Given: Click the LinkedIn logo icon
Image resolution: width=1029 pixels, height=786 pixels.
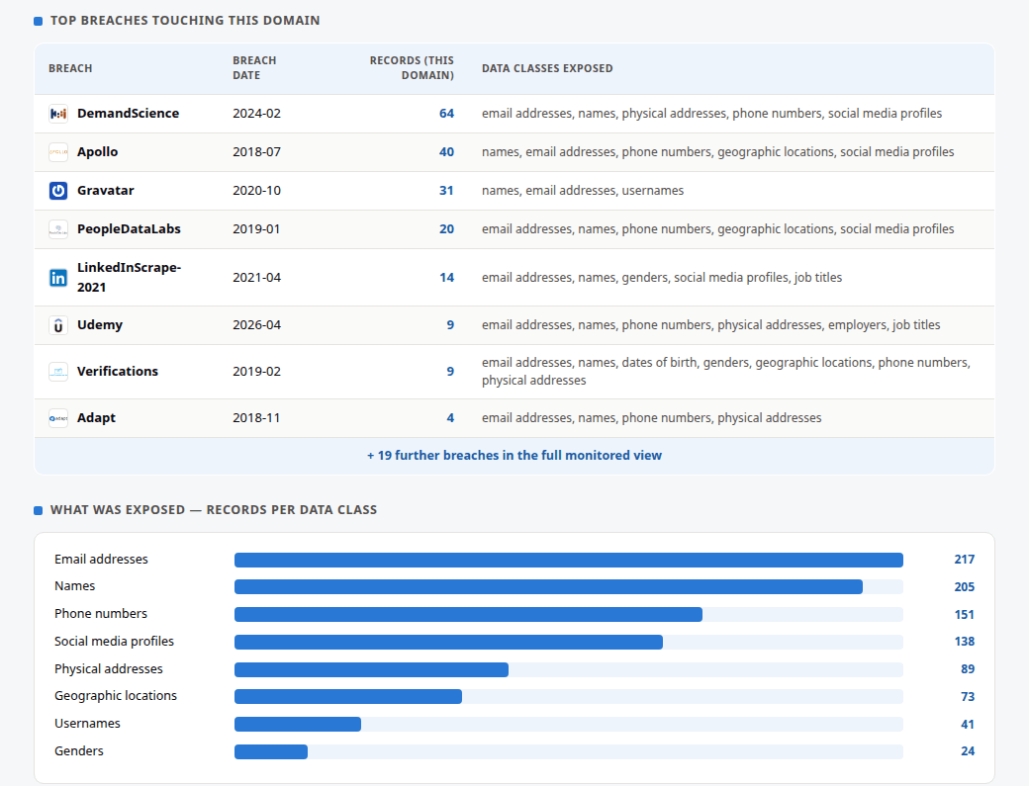Looking at the screenshot, I should pyautogui.click(x=58, y=278).
